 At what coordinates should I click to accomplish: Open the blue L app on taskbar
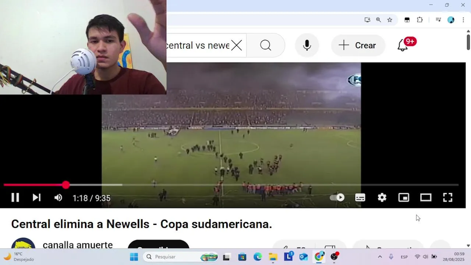(288, 256)
